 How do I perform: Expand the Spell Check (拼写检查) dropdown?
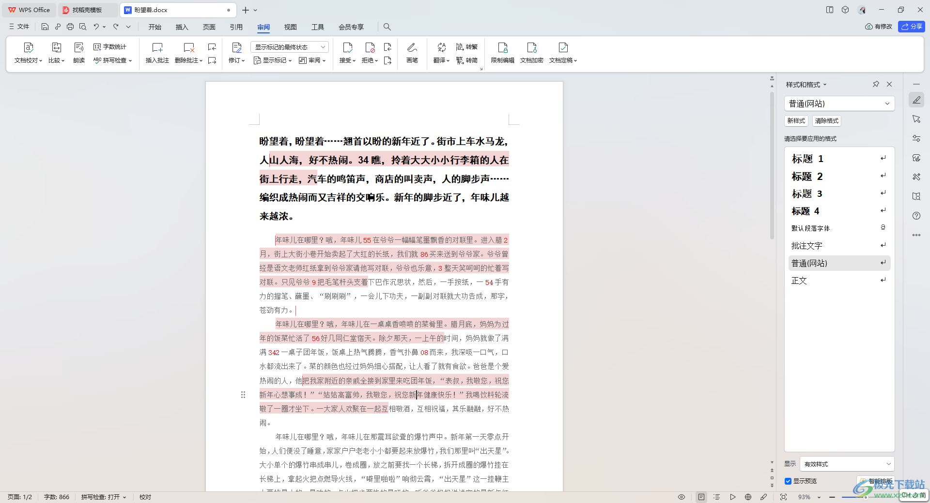click(x=112, y=60)
